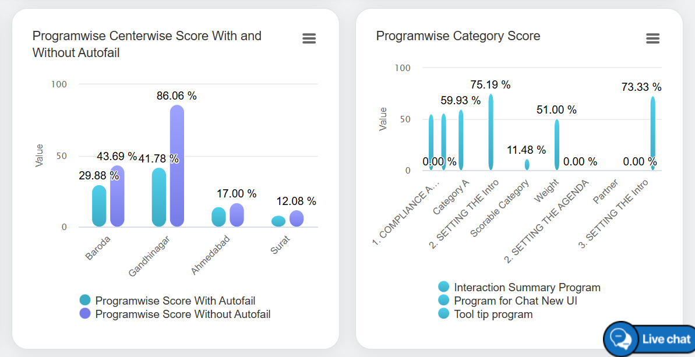Click Ahmedabad's purple 17.00 % bar
Screen dimensions: 695x357
pos(237,215)
